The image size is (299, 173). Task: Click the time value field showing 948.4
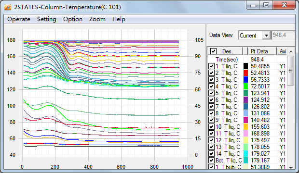[x=283, y=35]
